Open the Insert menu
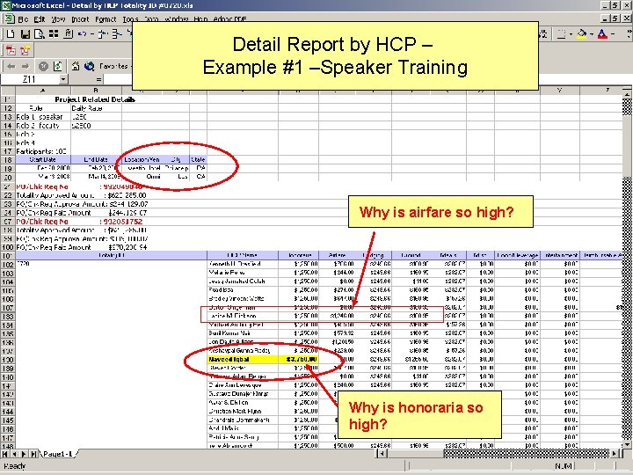Image resolution: width=633 pixels, height=475 pixels. [80, 19]
